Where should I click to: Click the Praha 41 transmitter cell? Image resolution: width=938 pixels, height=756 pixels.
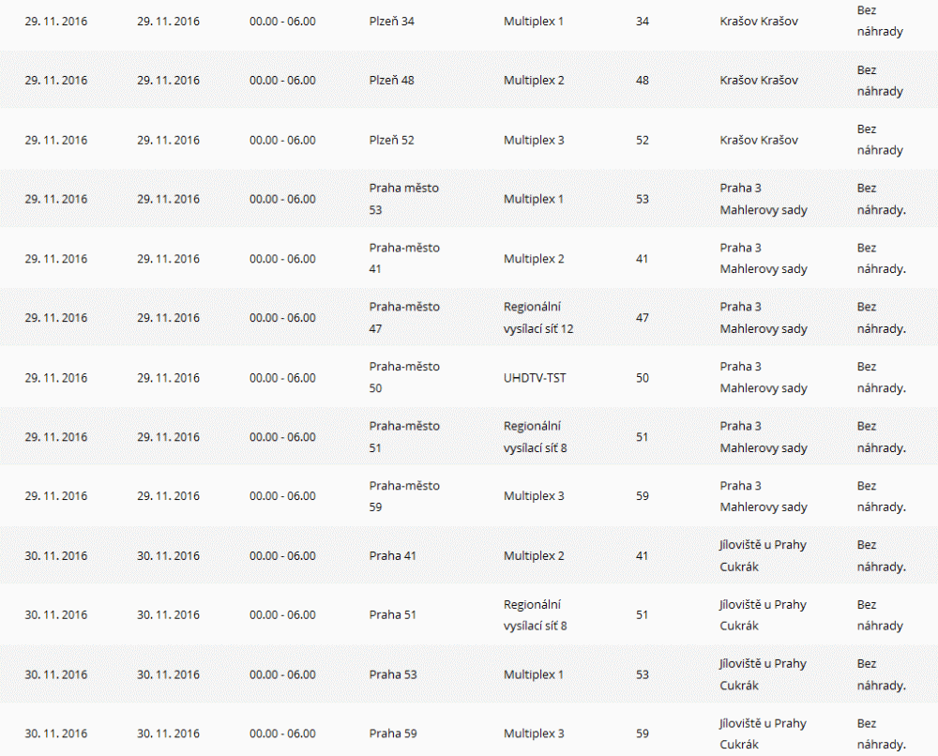click(393, 555)
